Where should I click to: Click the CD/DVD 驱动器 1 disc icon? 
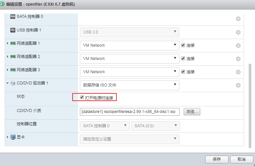[x=13, y=83]
